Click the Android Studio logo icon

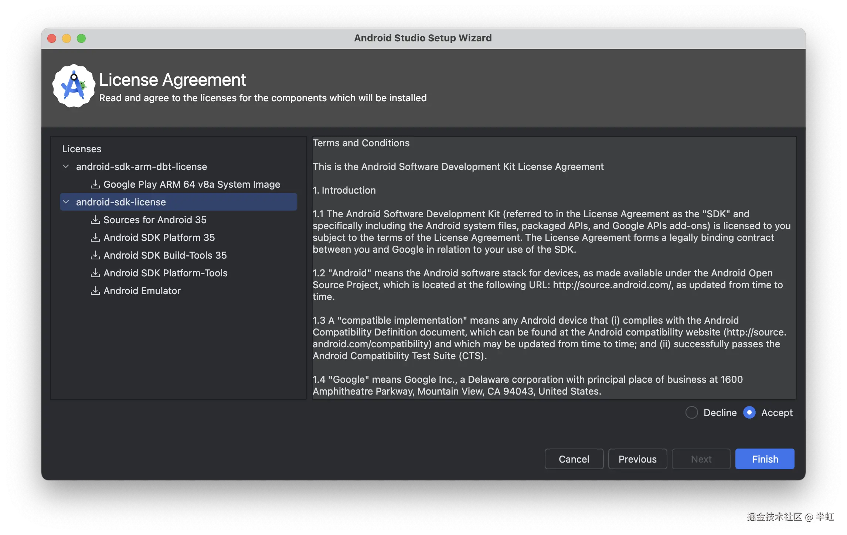[74, 86]
